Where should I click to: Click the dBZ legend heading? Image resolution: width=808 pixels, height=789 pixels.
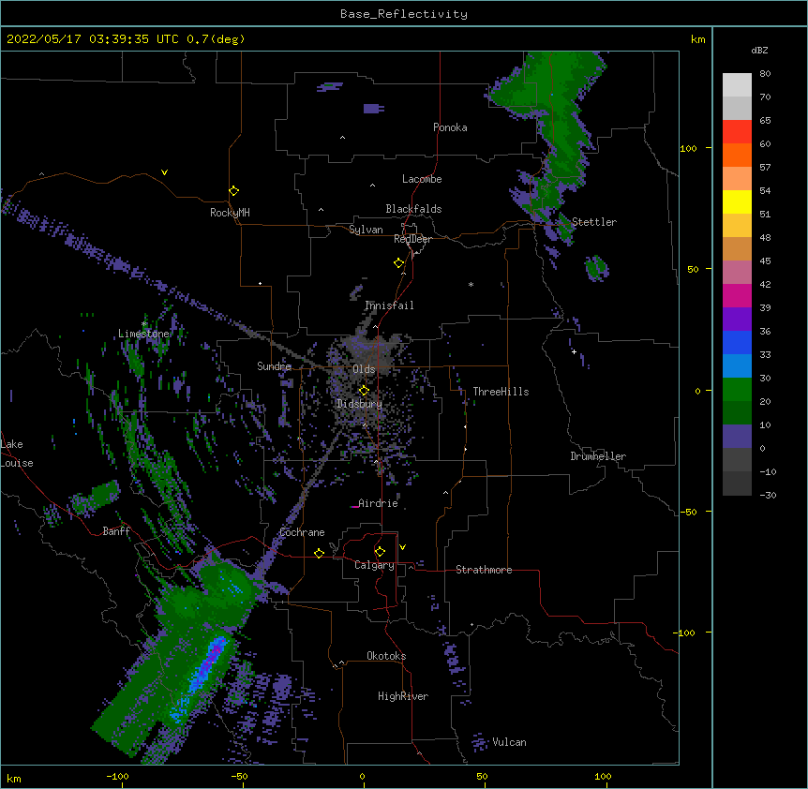click(x=759, y=50)
